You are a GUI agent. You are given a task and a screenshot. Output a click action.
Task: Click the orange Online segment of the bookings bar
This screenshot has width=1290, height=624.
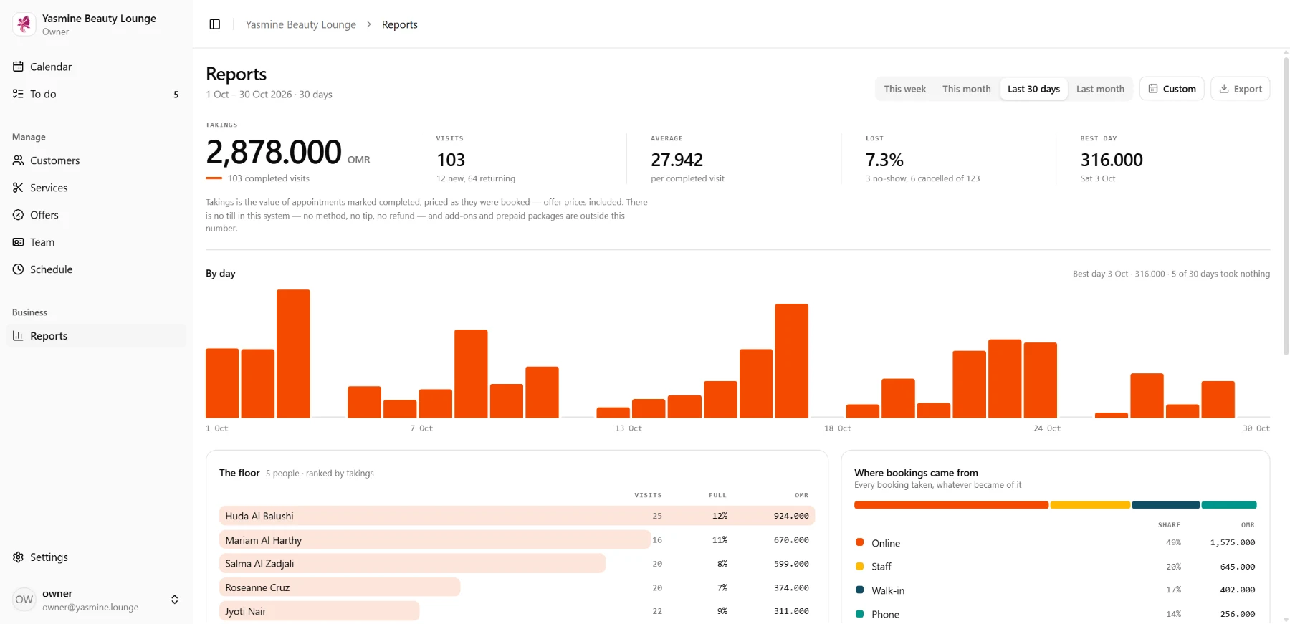[x=951, y=505]
